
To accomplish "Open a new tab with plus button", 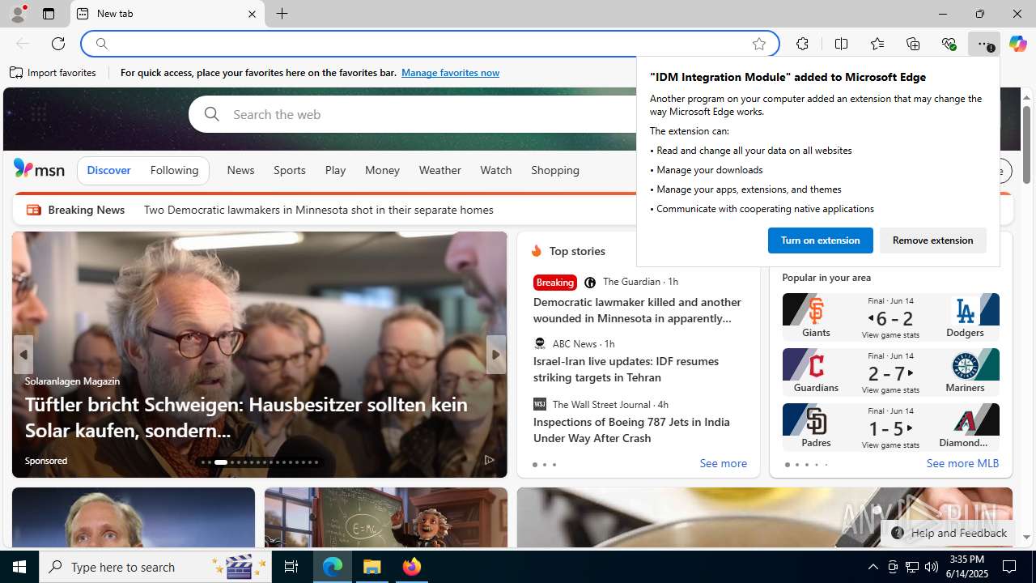I will click(x=282, y=14).
